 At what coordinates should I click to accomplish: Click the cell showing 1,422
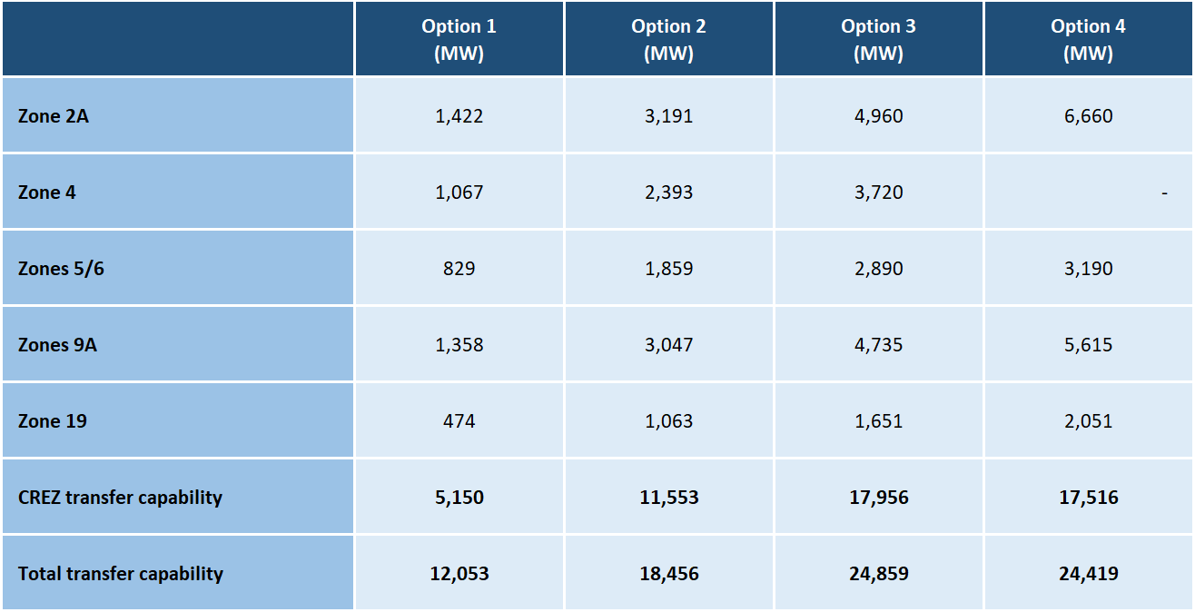(x=459, y=116)
